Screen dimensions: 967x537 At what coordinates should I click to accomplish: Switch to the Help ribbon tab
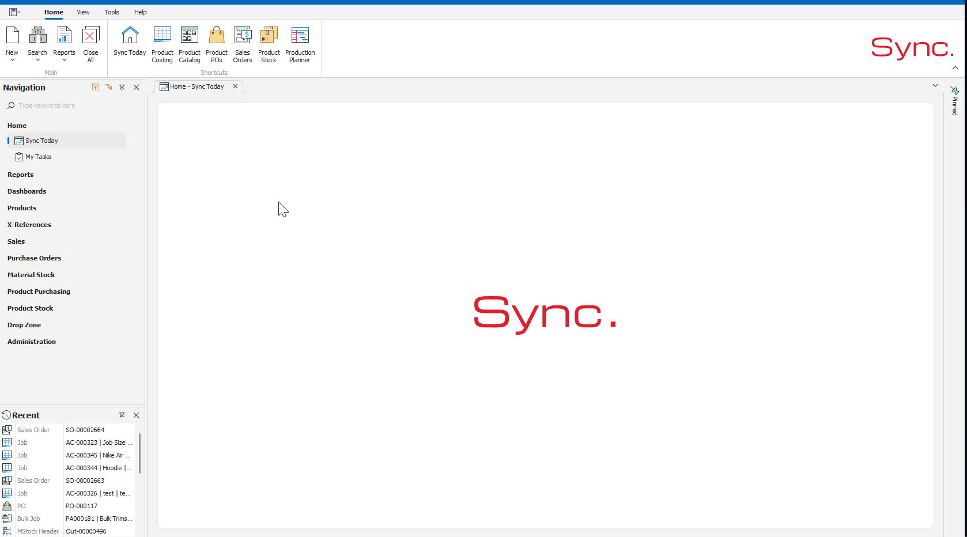point(141,12)
